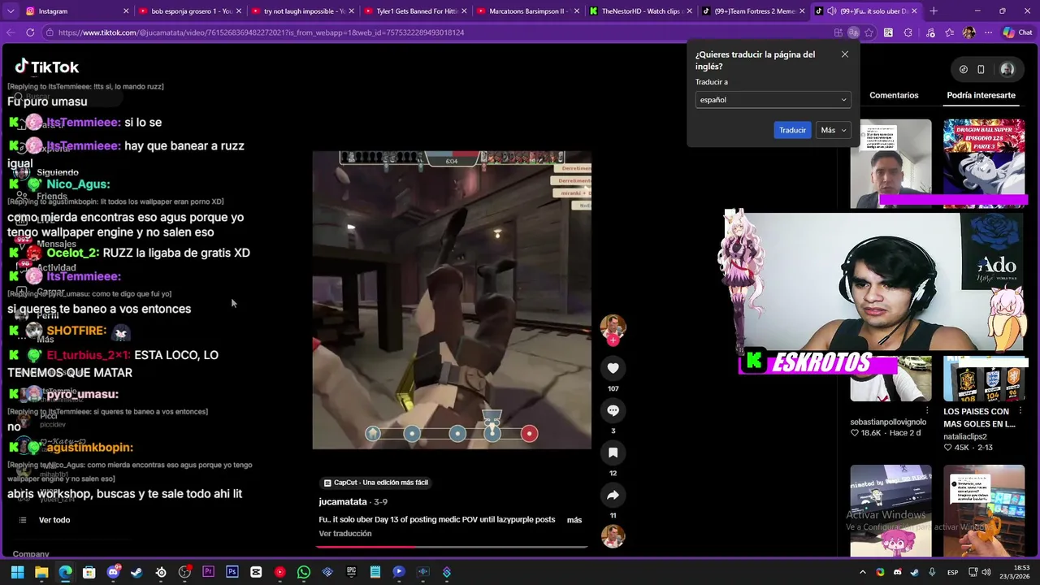
Task: Open browser settings and more menu
Action: pos(988,32)
